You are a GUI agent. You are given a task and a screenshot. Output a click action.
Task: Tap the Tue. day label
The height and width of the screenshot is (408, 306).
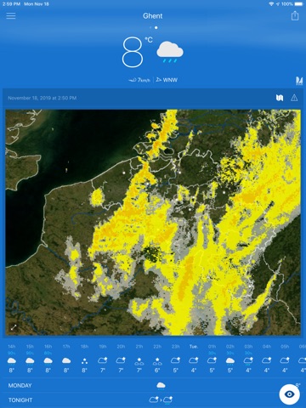click(x=194, y=347)
